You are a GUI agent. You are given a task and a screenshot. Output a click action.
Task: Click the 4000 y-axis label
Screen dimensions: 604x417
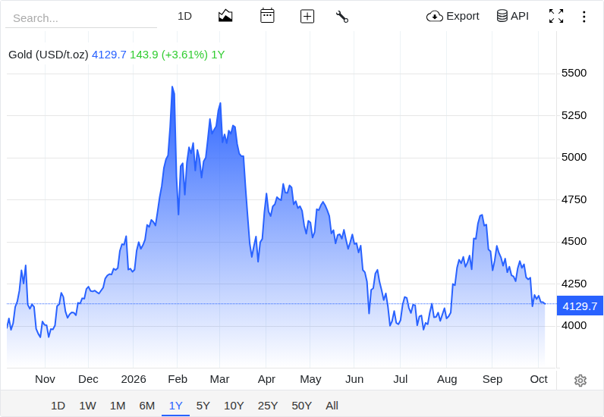pyautogui.click(x=574, y=326)
